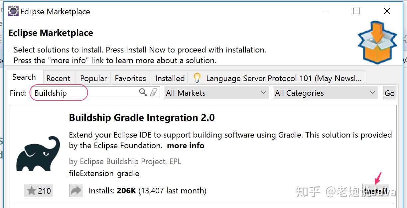Open the All Markets dropdown

tap(216, 93)
